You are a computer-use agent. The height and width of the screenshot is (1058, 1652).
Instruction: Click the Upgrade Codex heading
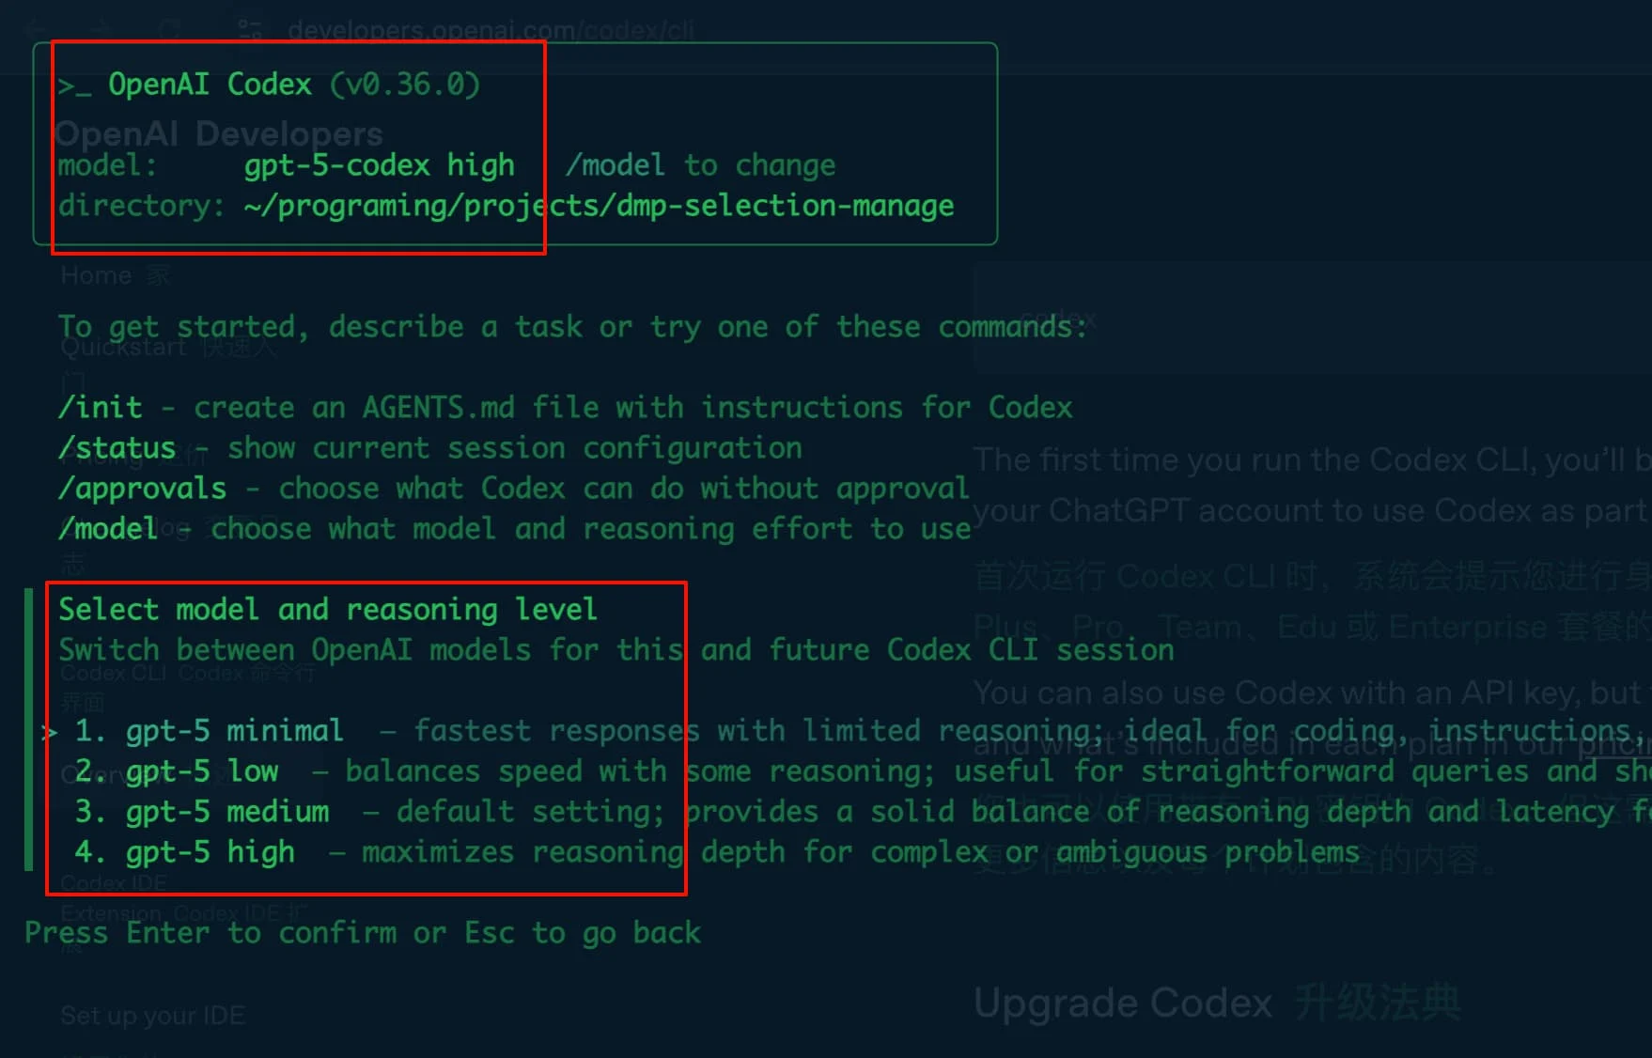tap(1123, 1004)
